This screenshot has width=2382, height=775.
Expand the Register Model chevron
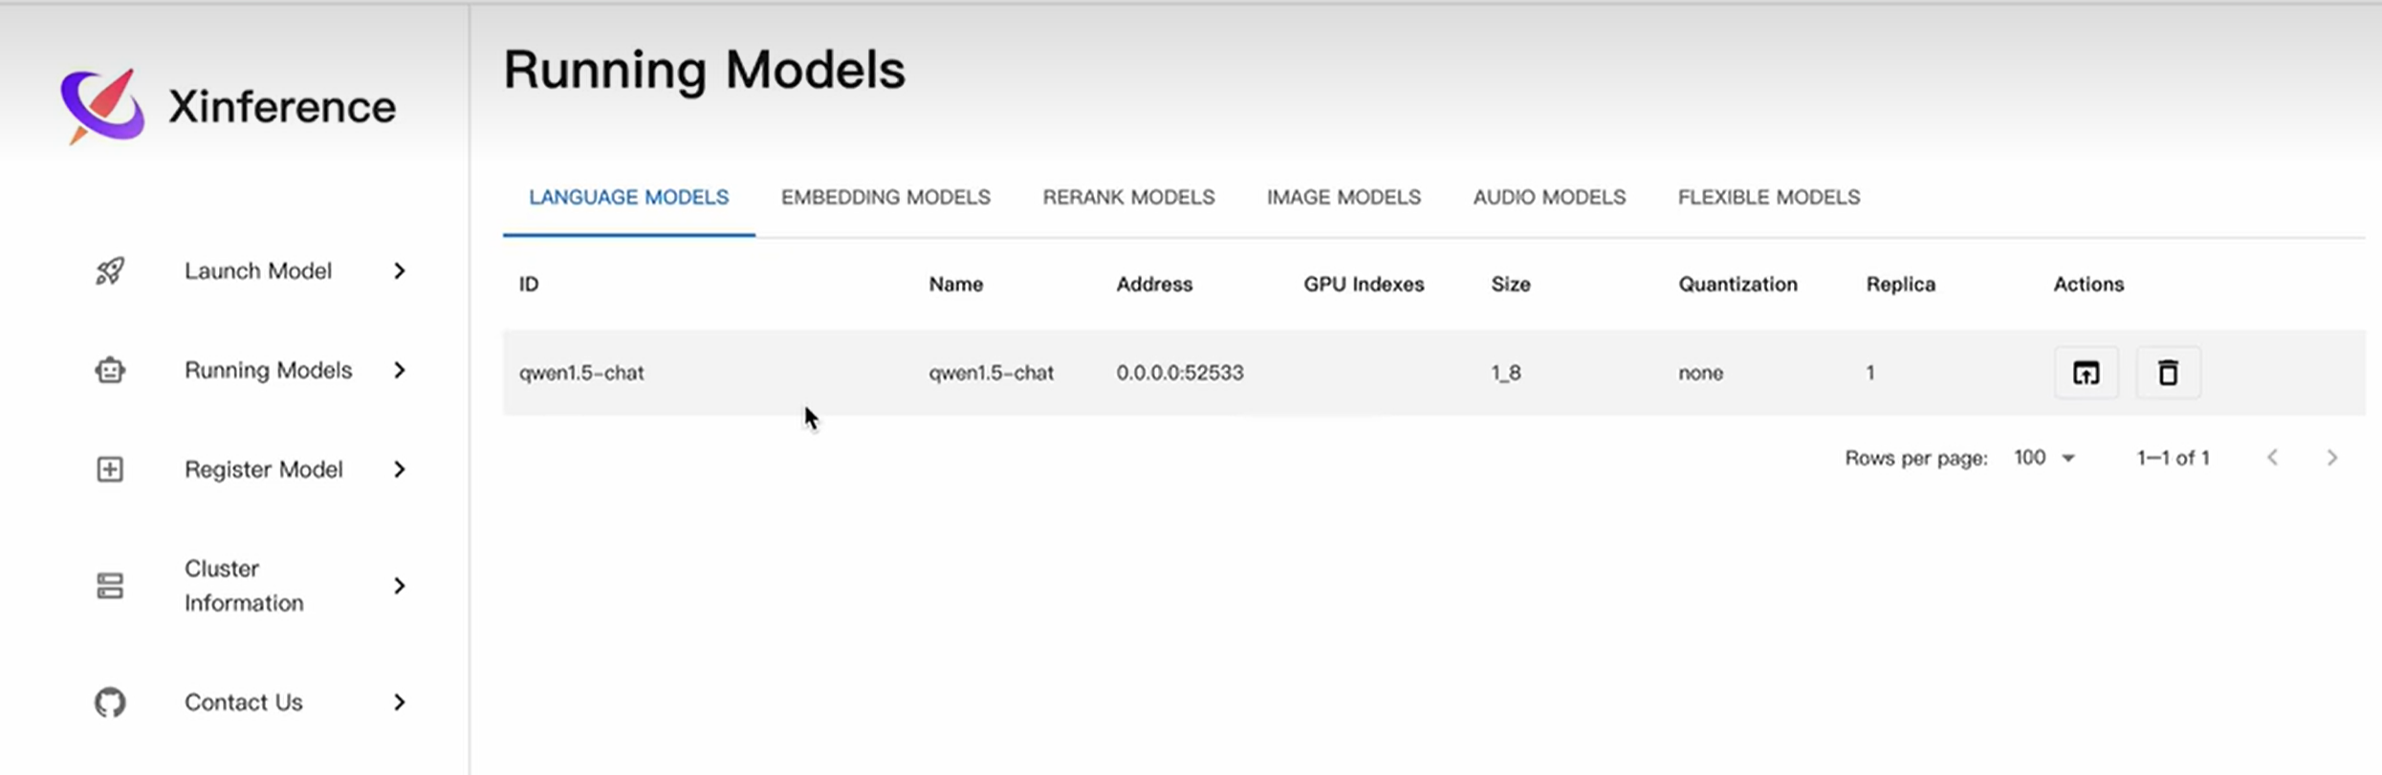click(400, 469)
